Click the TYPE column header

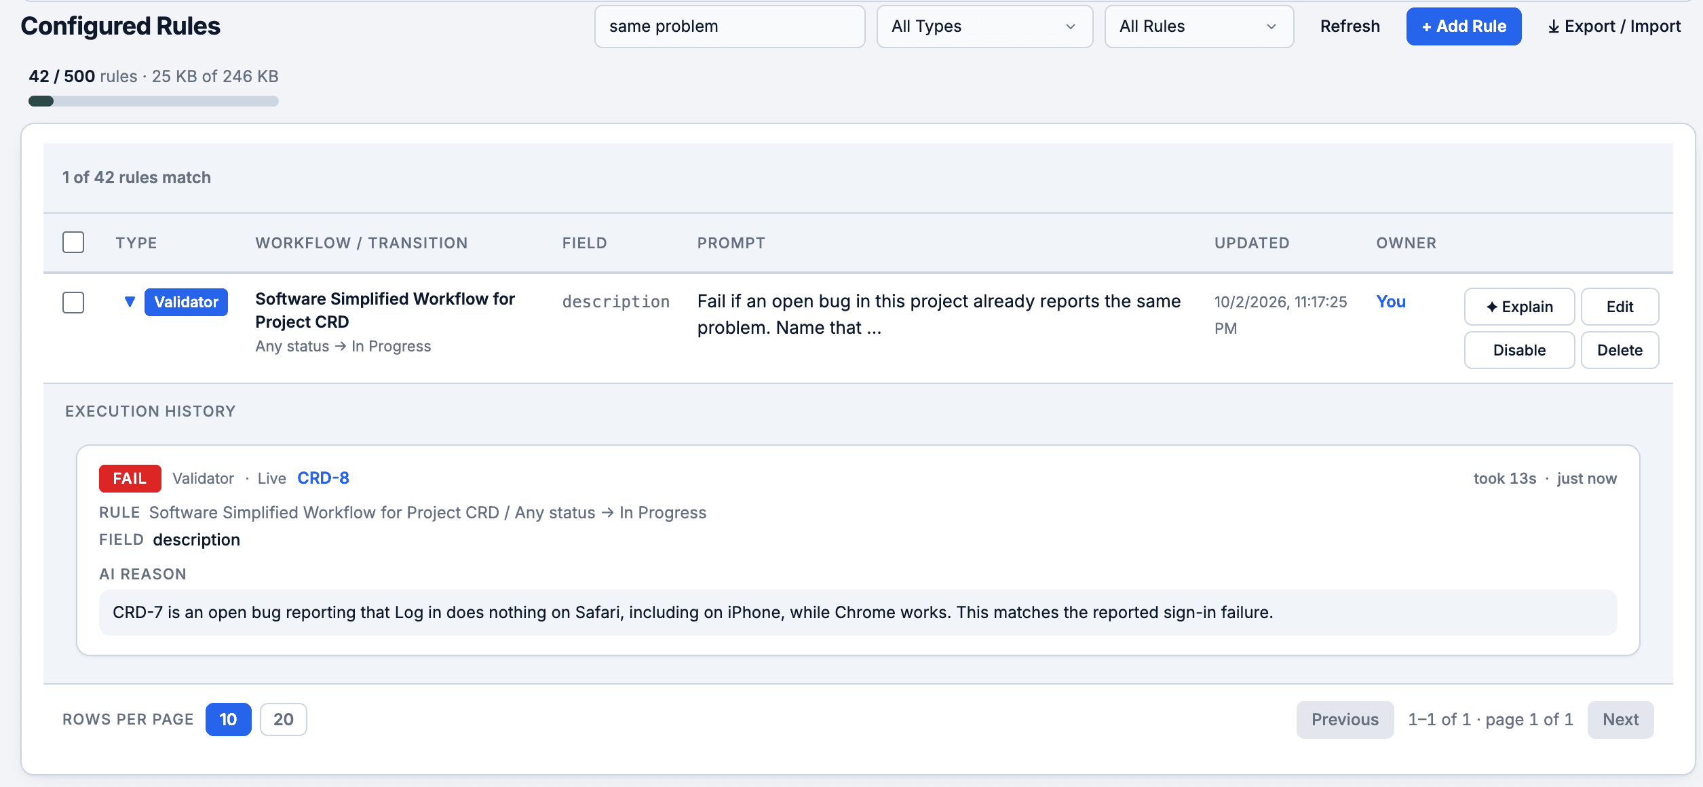point(136,243)
